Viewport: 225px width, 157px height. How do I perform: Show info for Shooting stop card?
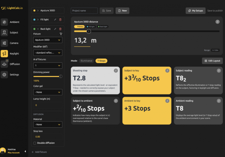click(116, 71)
